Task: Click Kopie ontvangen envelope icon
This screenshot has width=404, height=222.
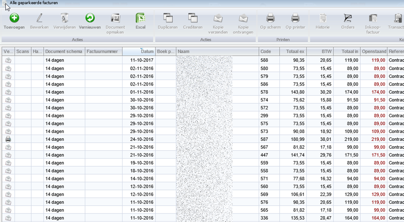Action: [243, 19]
